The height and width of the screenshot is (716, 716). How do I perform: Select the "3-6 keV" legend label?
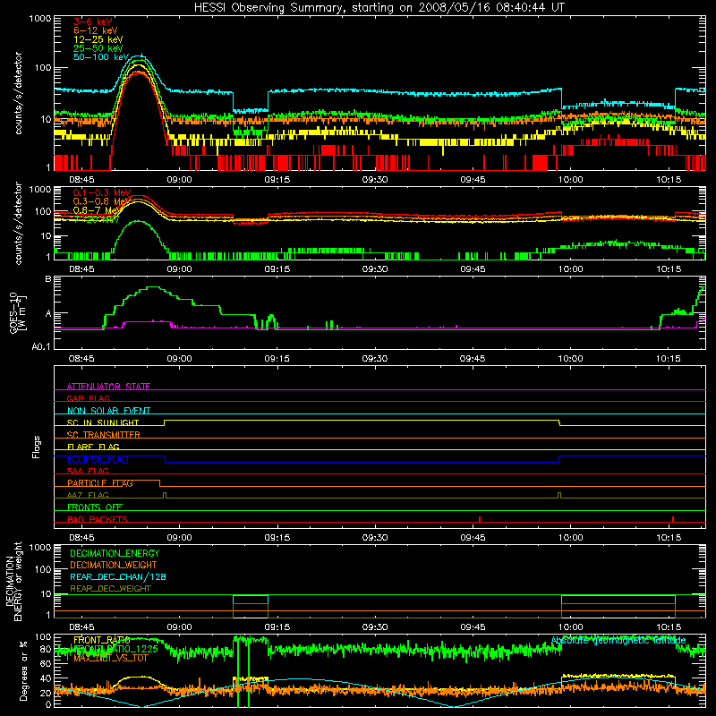click(x=93, y=21)
